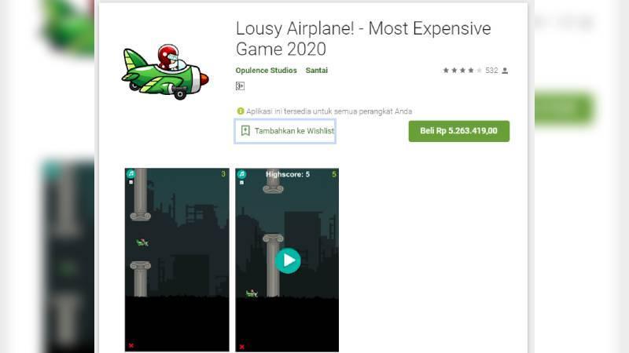Click the wishlist bookmark icon
Image resolution: width=629 pixels, height=353 pixels.
245,130
